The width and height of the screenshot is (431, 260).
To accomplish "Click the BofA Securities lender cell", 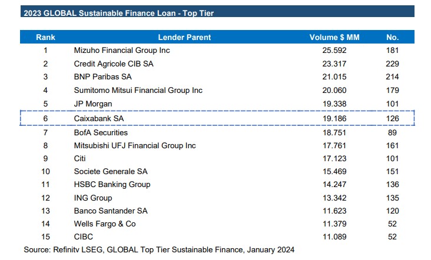I will (101, 132).
